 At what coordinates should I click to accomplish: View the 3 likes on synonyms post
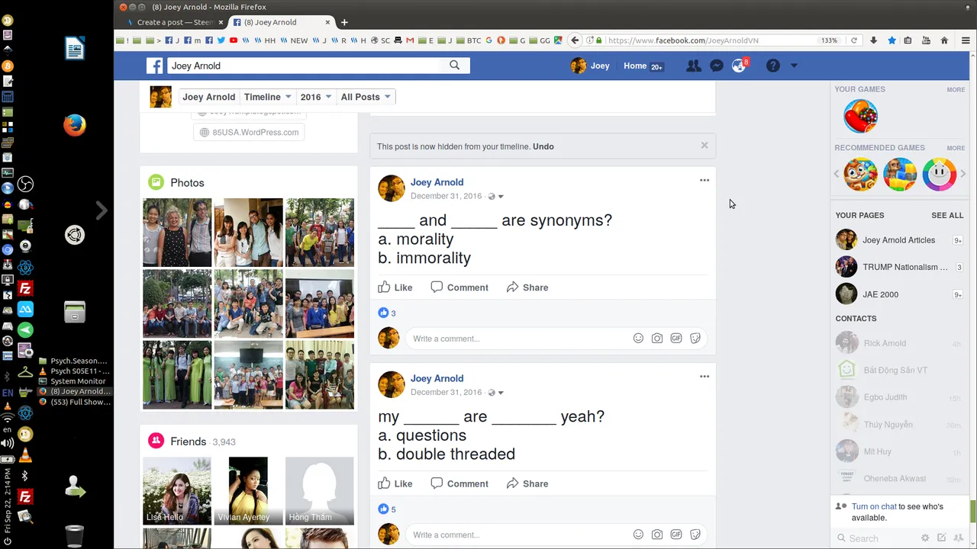pos(387,313)
